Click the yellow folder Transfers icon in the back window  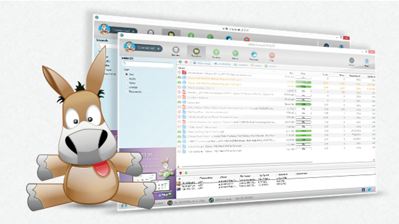[x=171, y=34]
